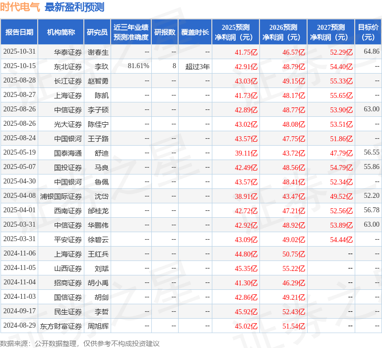Click the 2026预测净利润 column header
The width and height of the screenshot is (382, 348).
283,32
